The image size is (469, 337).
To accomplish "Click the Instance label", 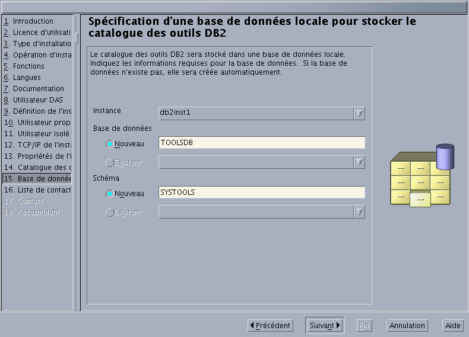I will point(107,111).
